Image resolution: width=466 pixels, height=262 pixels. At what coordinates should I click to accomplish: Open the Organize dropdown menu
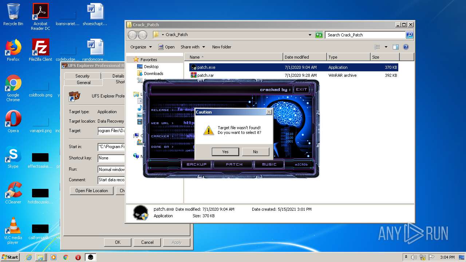[141, 47]
